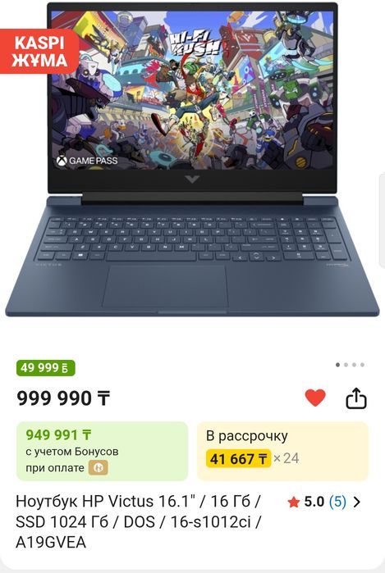Click the red star rating icon

pyautogui.click(x=294, y=503)
